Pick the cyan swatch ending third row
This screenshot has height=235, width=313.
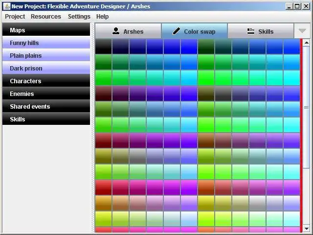coord(291,78)
